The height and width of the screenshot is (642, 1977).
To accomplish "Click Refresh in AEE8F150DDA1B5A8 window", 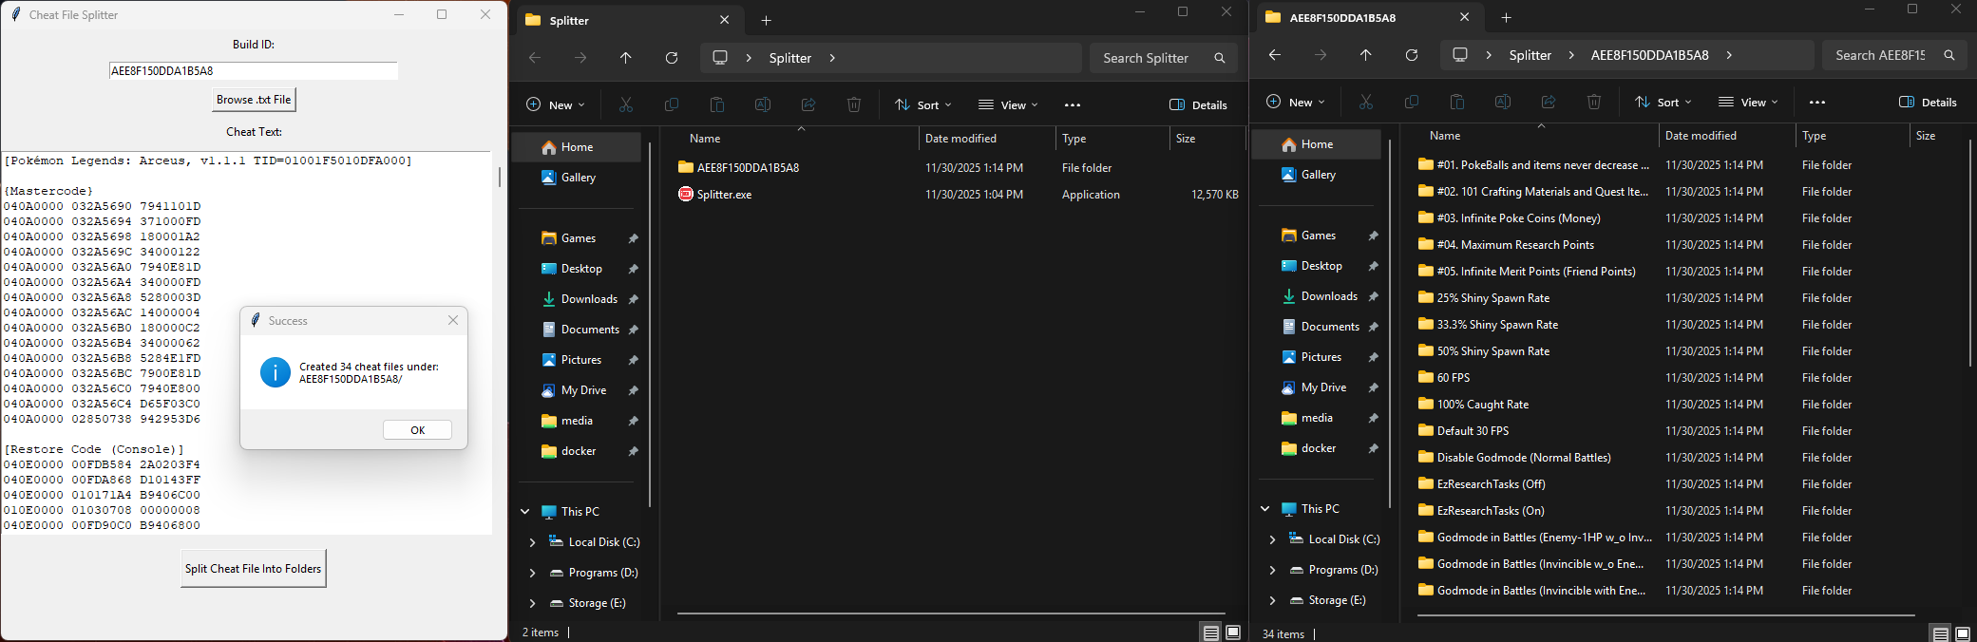I will point(1412,55).
